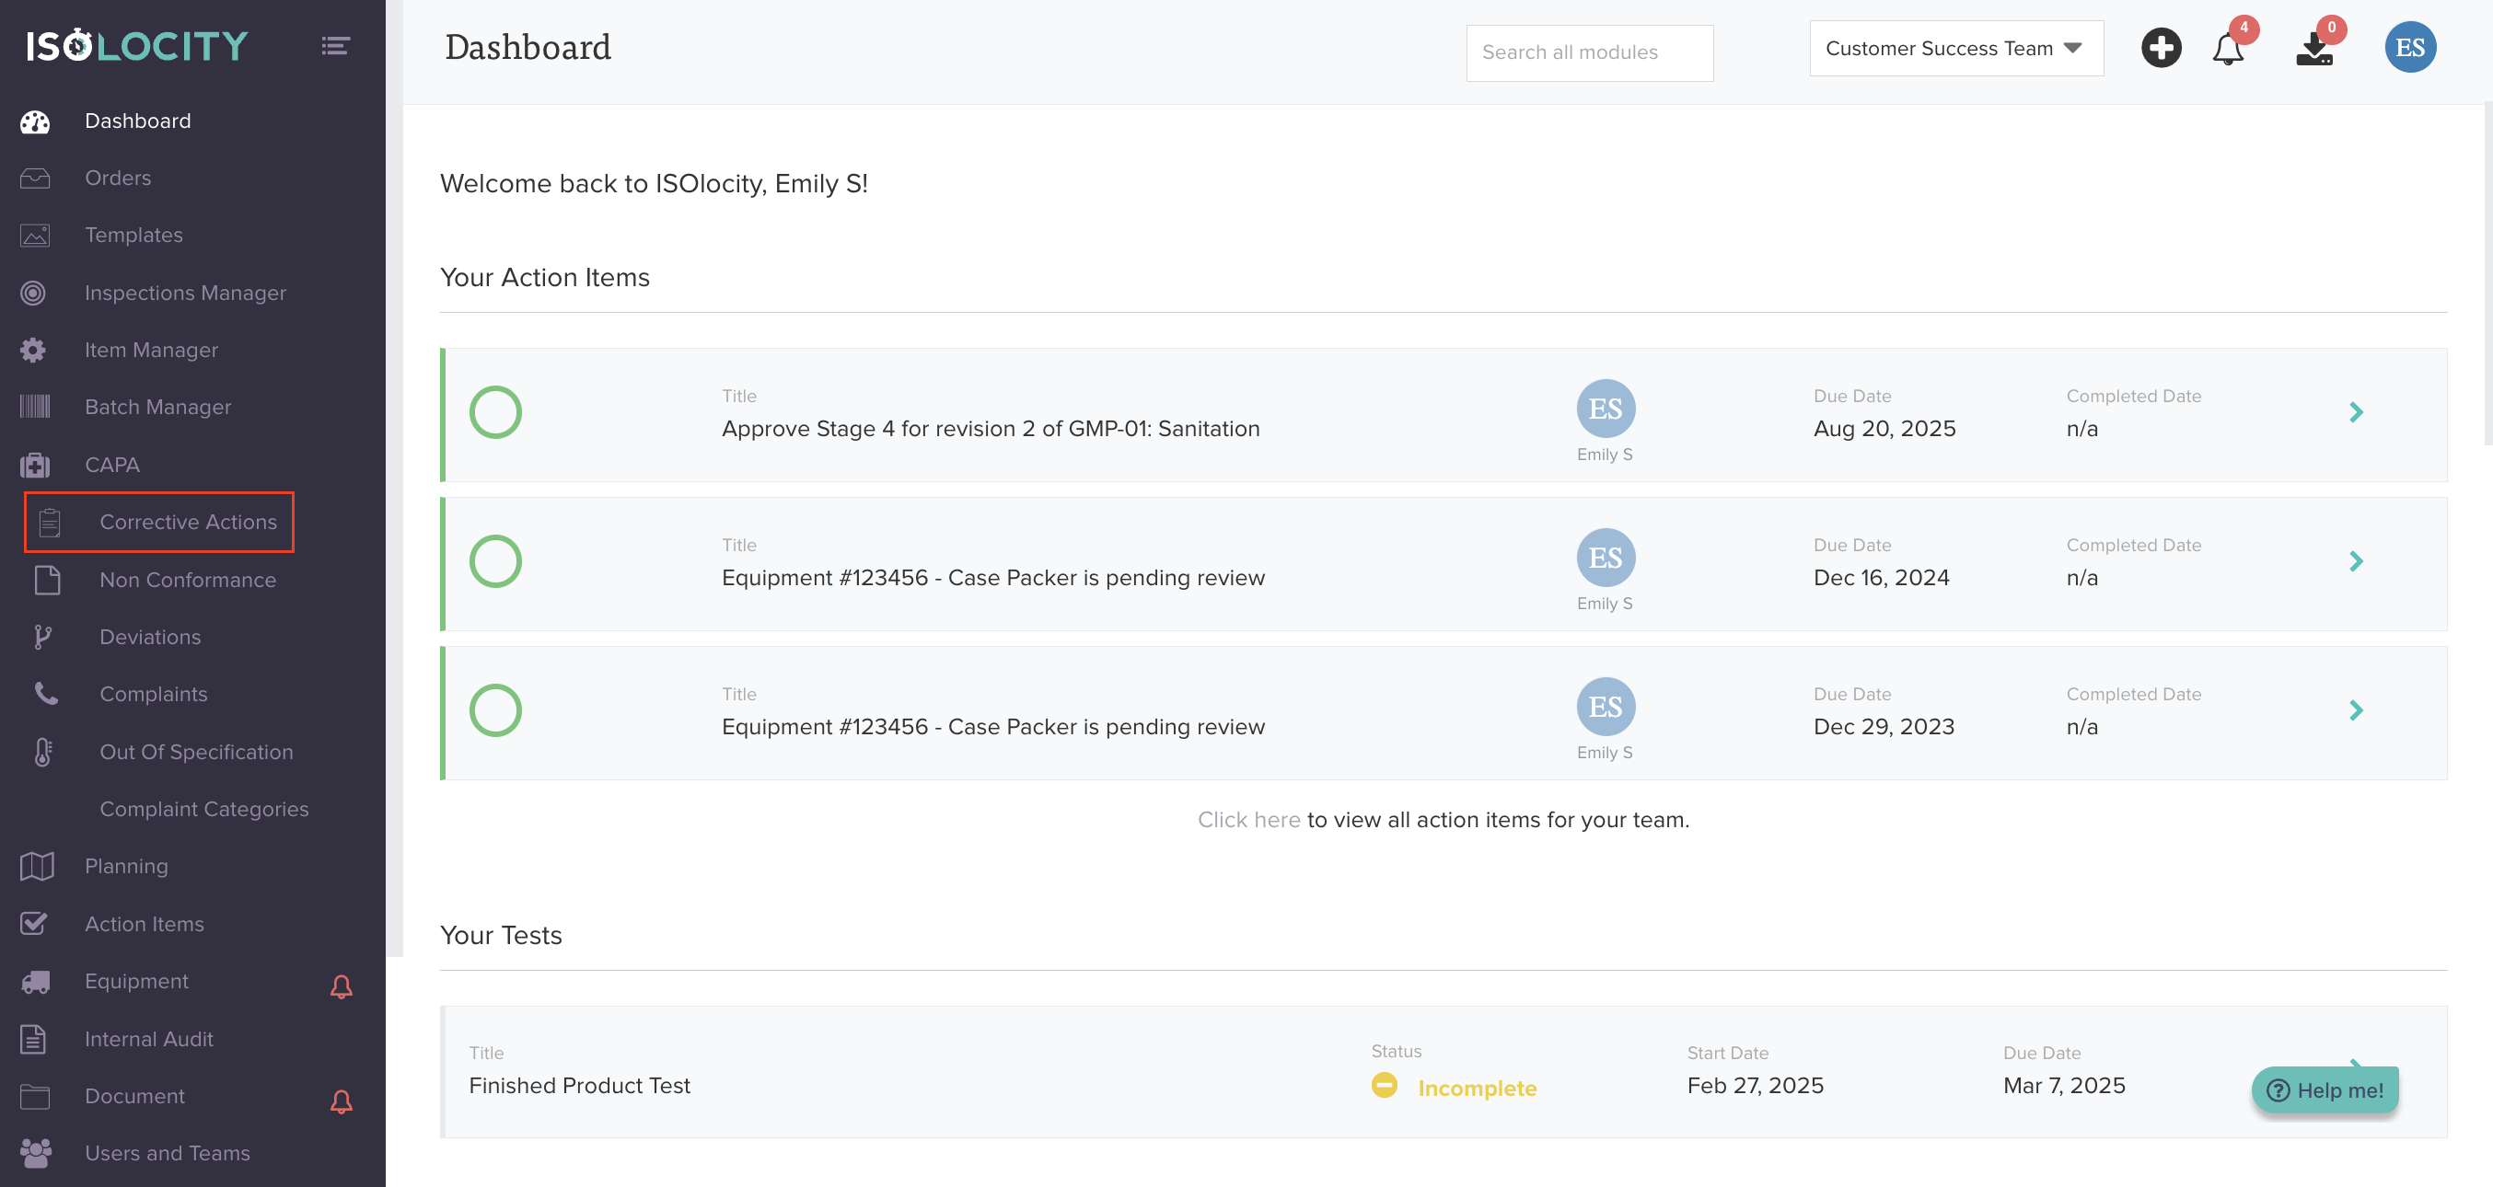This screenshot has width=2493, height=1187.
Task: Collapse the CAPA sidebar section
Action: (112, 465)
